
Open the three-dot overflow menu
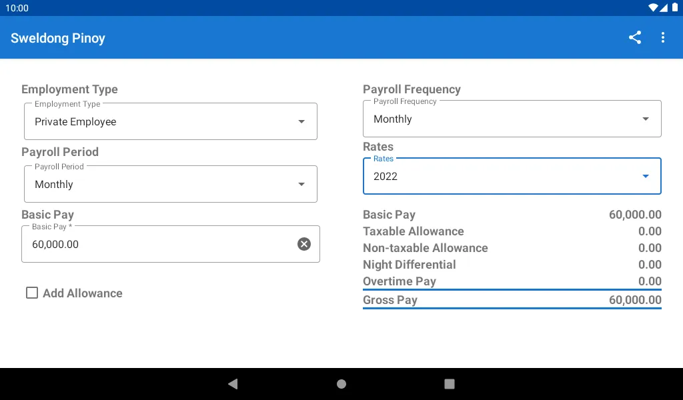662,37
